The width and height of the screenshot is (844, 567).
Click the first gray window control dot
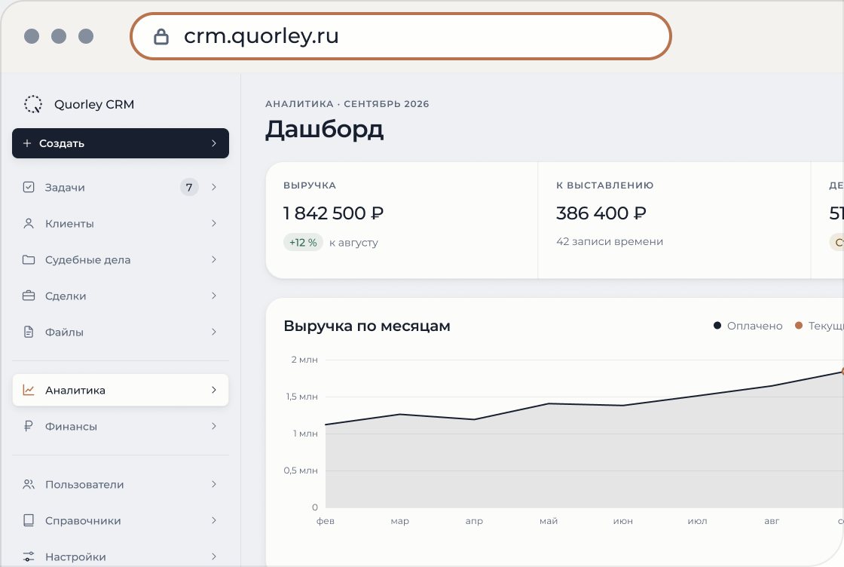32,36
